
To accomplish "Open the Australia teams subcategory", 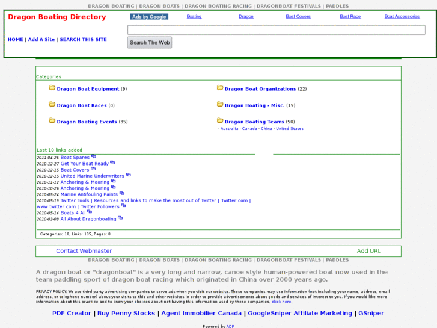I will 230,129.
